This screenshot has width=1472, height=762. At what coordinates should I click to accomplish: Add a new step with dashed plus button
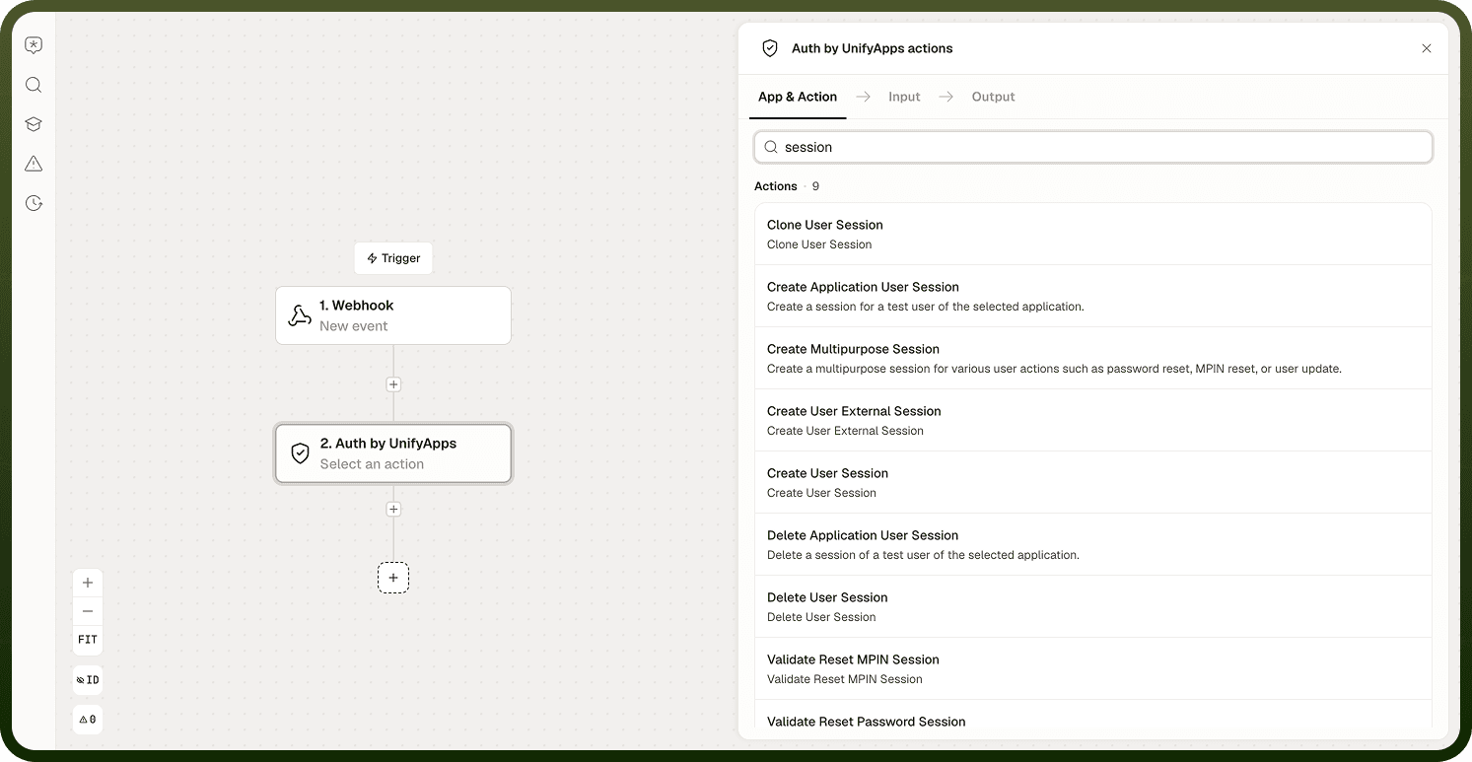(393, 578)
